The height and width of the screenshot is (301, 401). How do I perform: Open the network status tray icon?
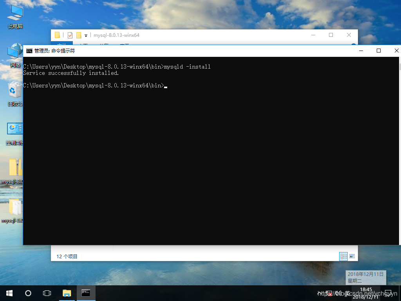pos(329,293)
